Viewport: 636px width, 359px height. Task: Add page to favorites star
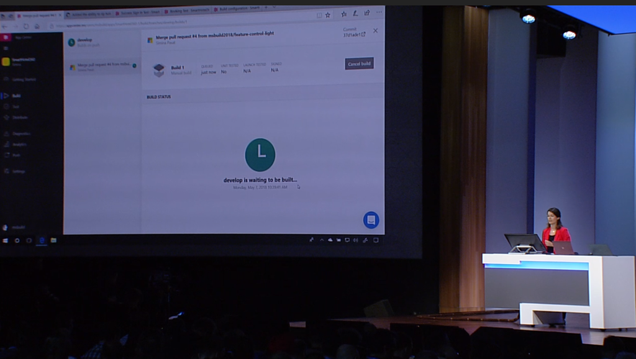[x=328, y=15]
